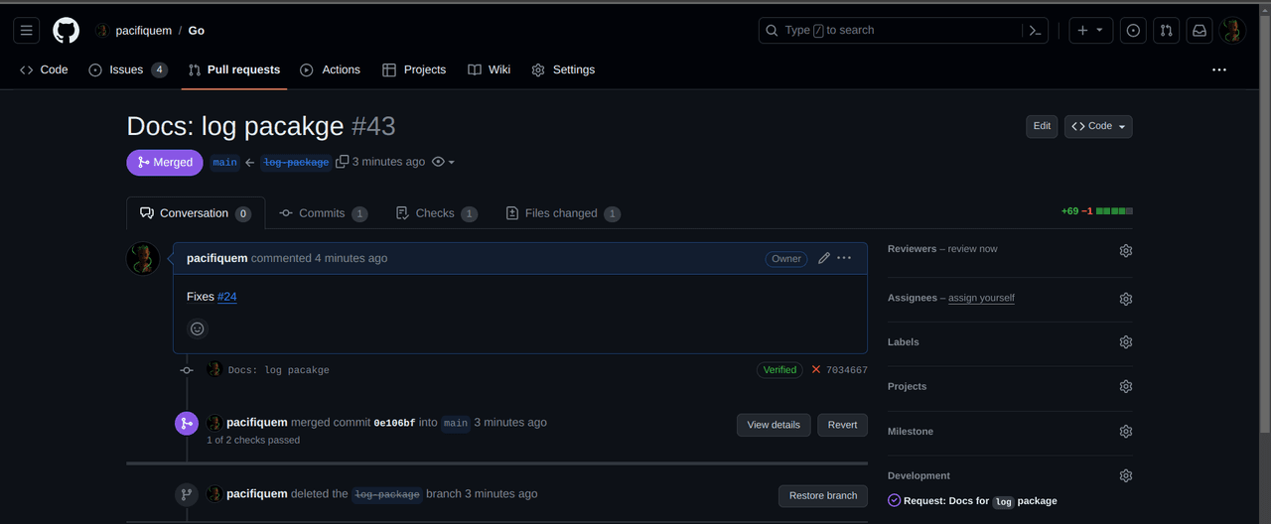Copy the log-package branch name

pos(343,162)
